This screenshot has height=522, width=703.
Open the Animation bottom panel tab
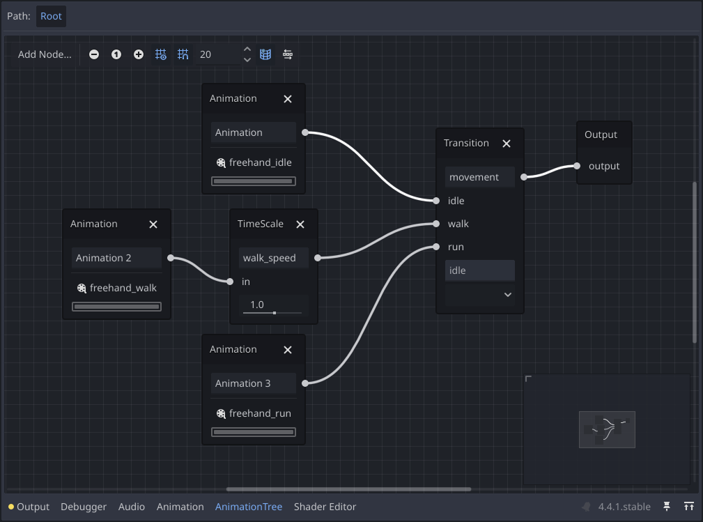point(180,507)
